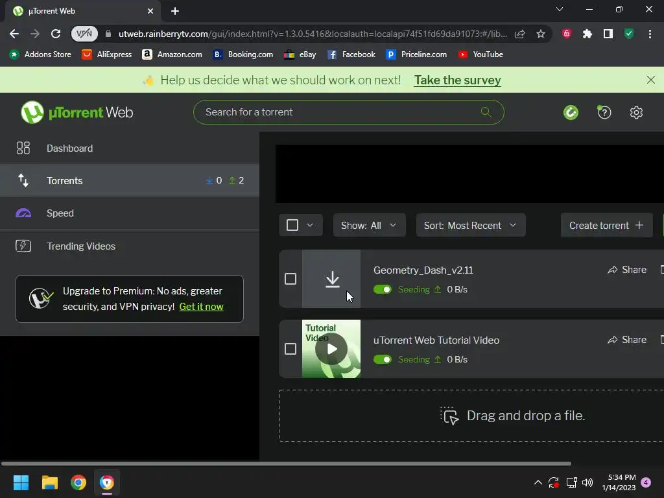Image resolution: width=664 pixels, height=498 pixels.
Task: Click the red lock extension icon
Action: (x=567, y=34)
